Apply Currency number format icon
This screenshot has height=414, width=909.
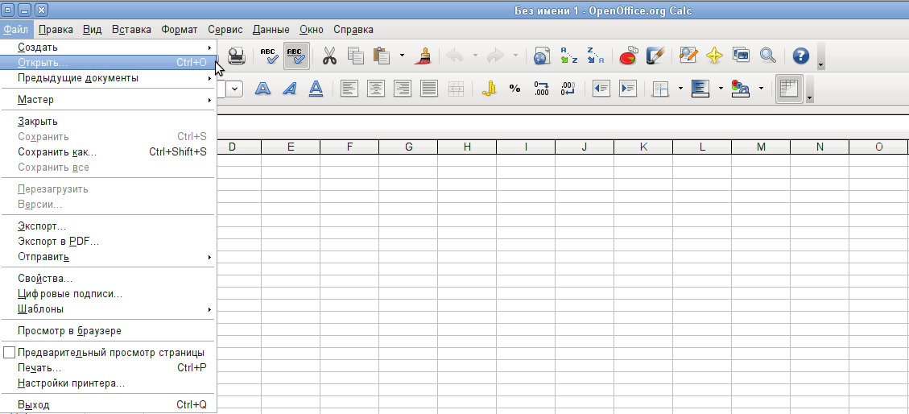490,89
